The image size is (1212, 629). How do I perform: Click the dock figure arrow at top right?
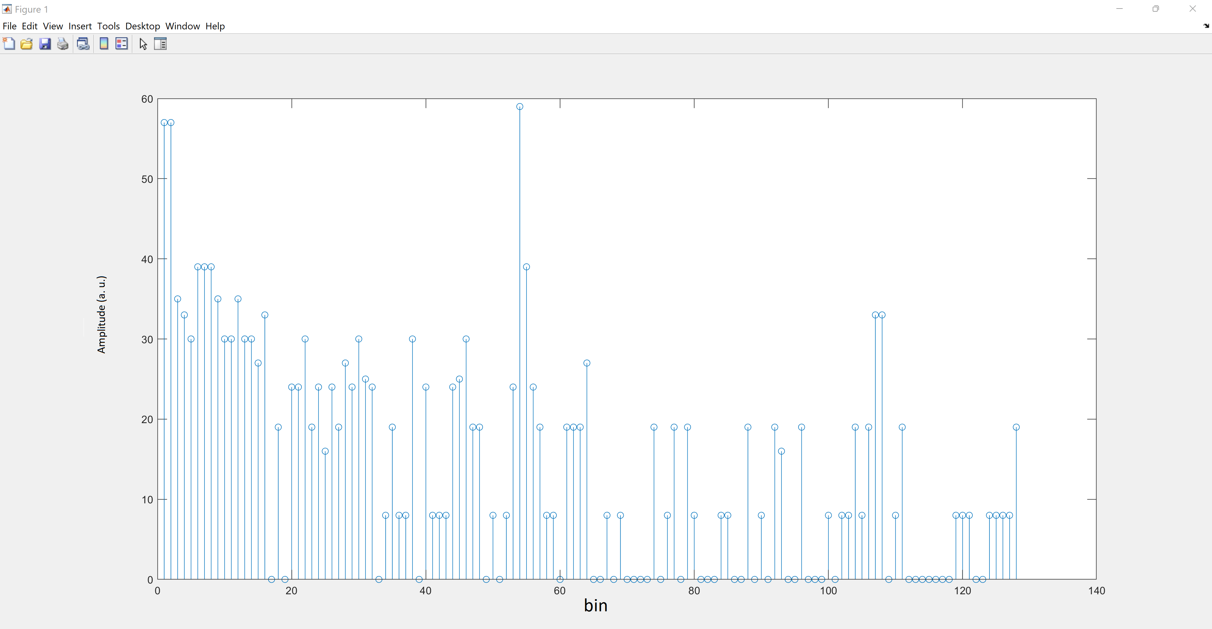coord(1206,26)
